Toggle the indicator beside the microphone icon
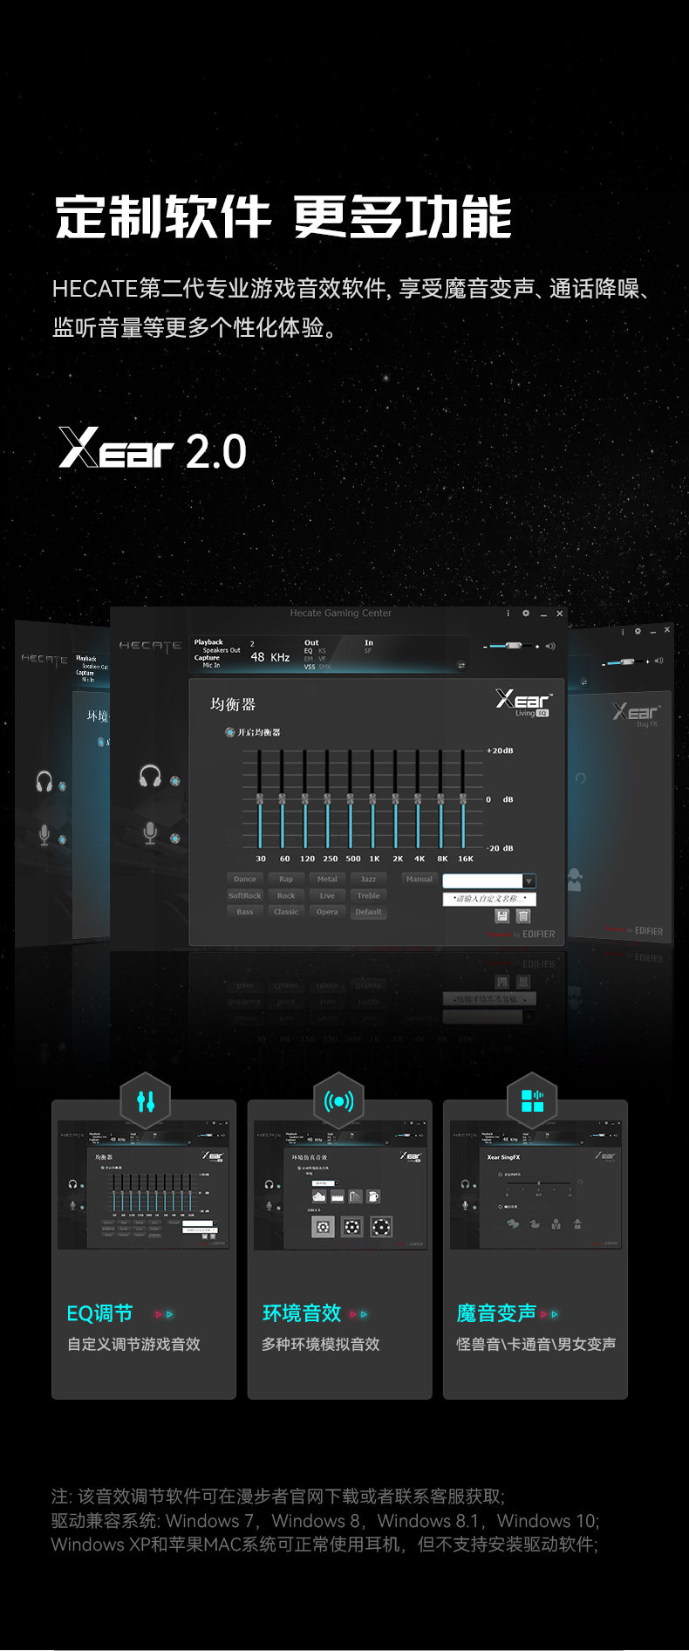Screen dimensions: 689x1651 coord(175,839)
